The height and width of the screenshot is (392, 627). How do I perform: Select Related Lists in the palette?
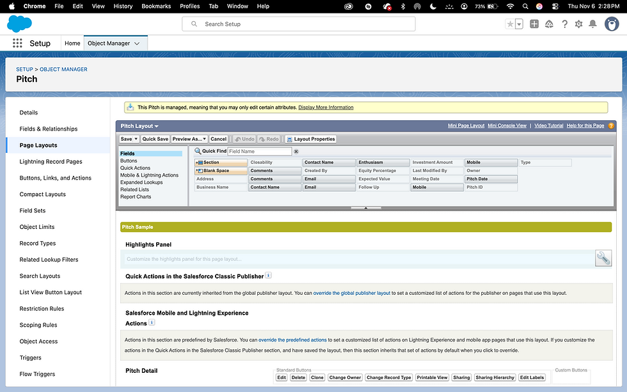[x=135, y=189]
